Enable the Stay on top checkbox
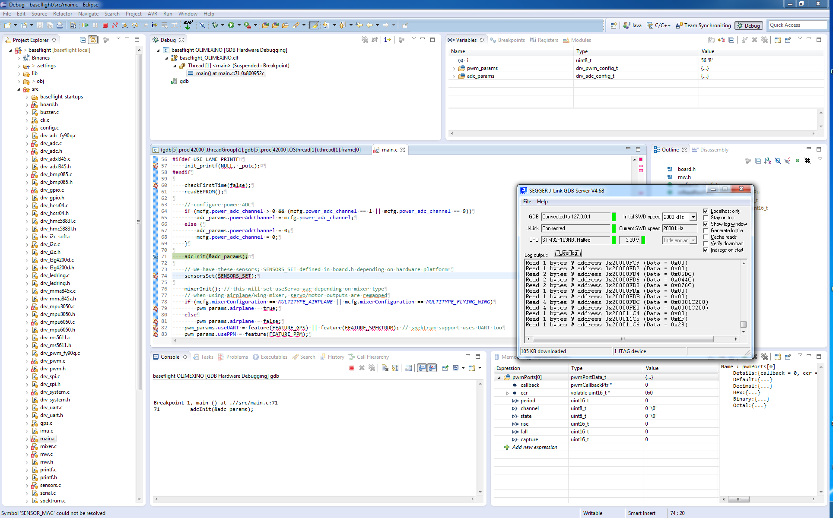 tap(706, 218)
